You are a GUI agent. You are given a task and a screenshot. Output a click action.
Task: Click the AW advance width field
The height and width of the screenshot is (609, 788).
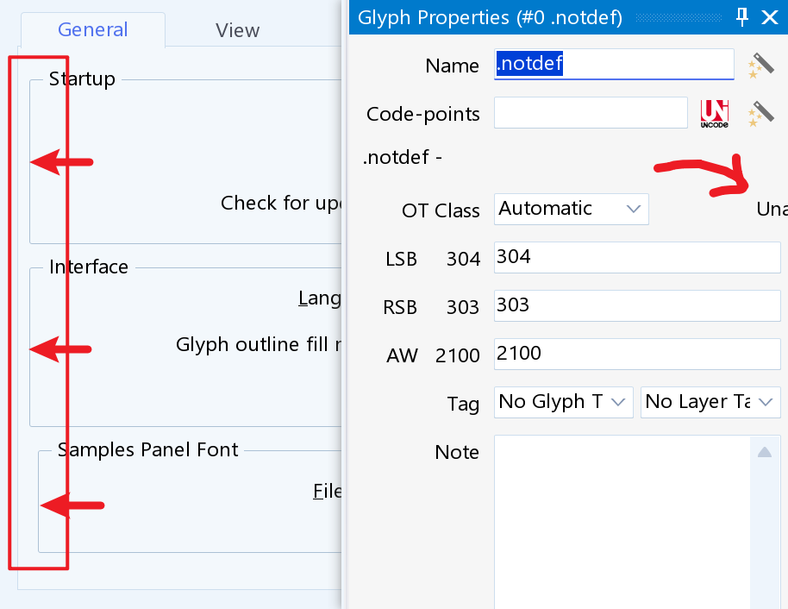pyautogui.click(x=637, y=354)
